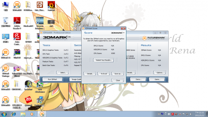Close the 3DMark Score dialog with X

(123, 28)
